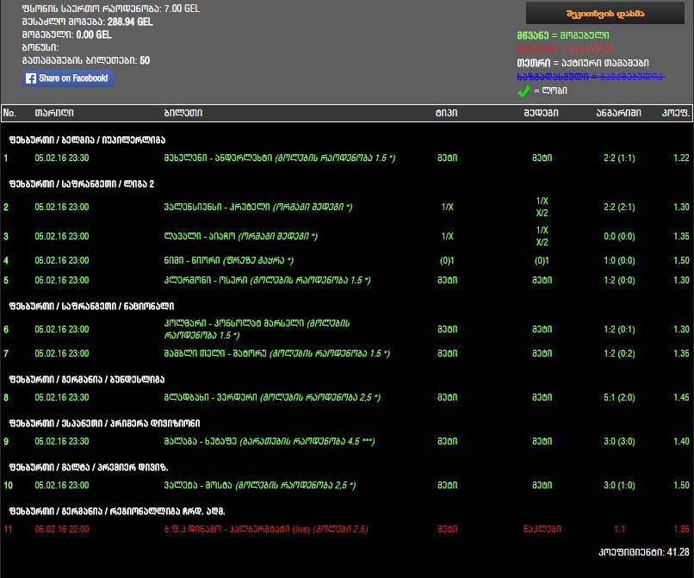Click the Share on Facebook button
This screenshot has height=578, width=694.
pos(68,78)
